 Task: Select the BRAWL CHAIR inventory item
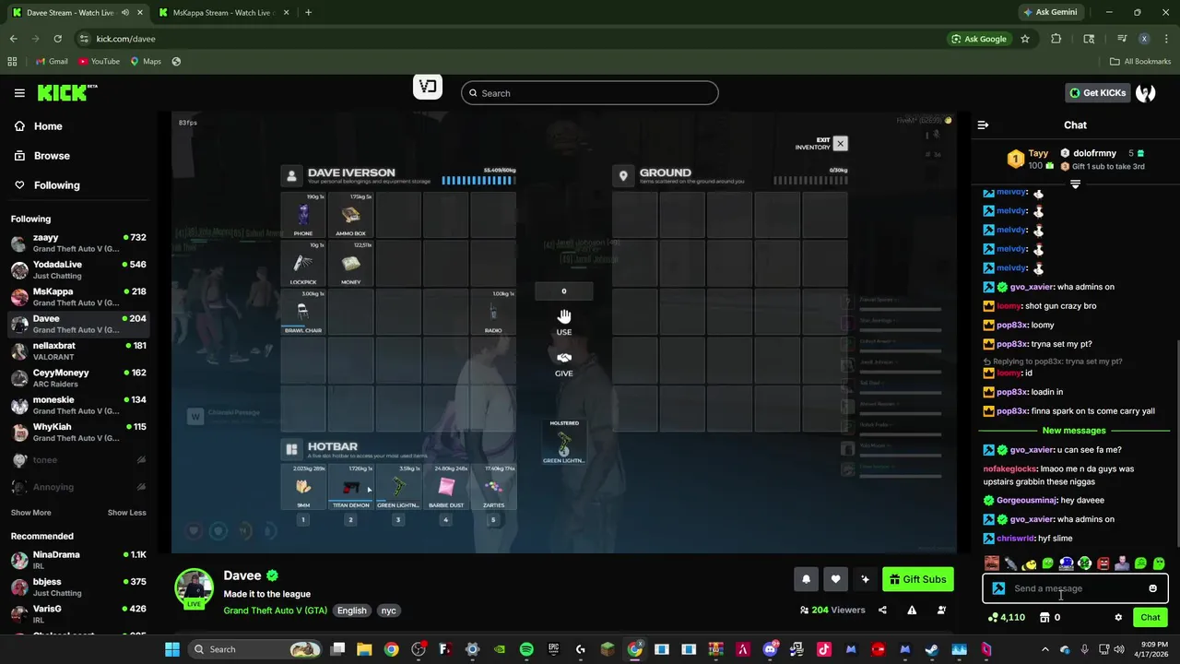(303, 312)
